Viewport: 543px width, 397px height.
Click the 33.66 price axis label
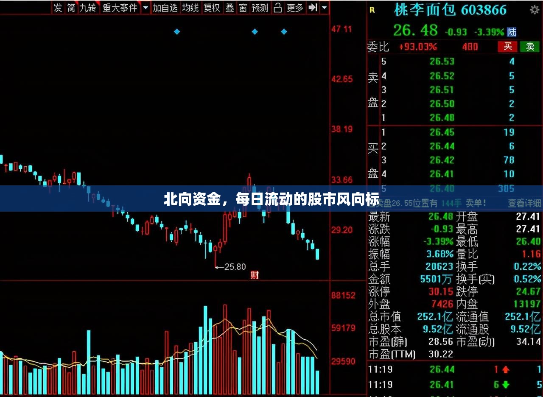pos(341,180)
